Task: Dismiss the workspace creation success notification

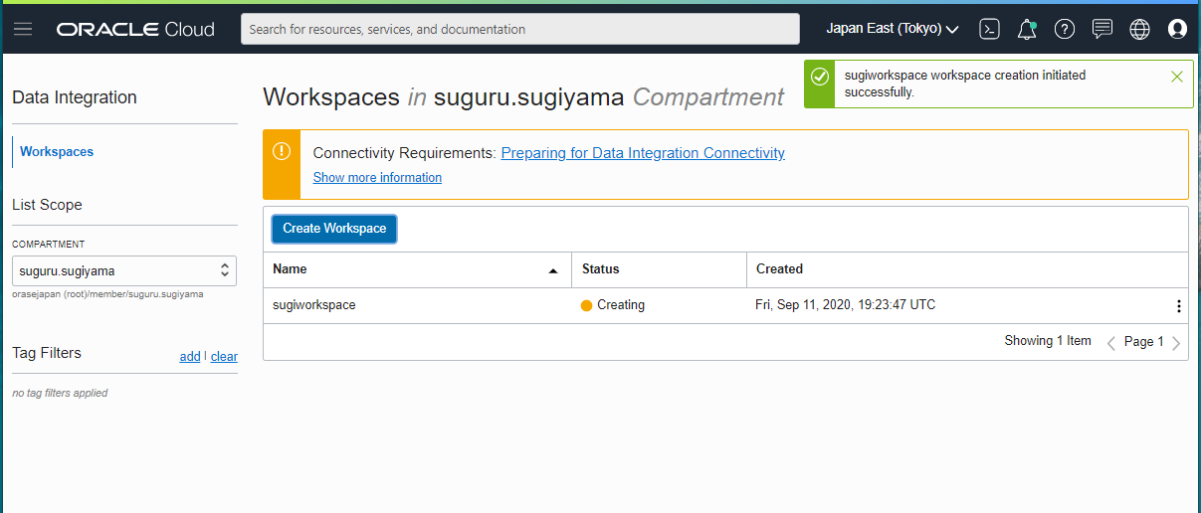Action: click(1177, 76)
